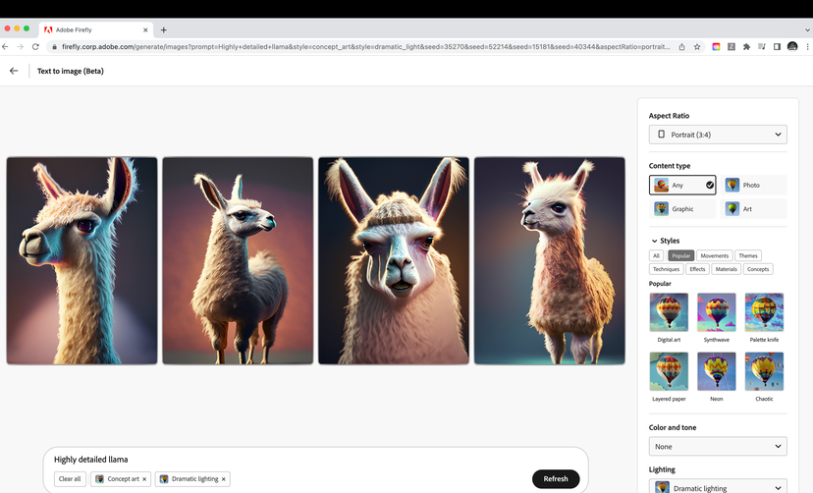Switch to the Techniques styles tab
813x493 pixels.
pos(667,269)
